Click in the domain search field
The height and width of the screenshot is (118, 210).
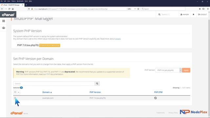click(54, 84)
